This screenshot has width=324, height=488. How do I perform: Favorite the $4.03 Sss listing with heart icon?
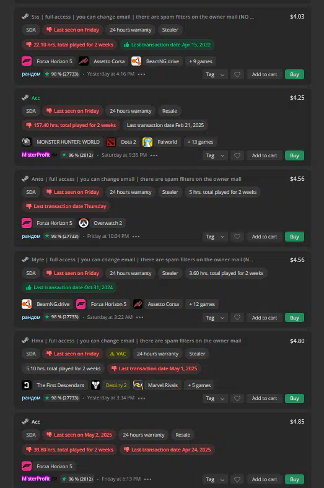pos(237,74)
